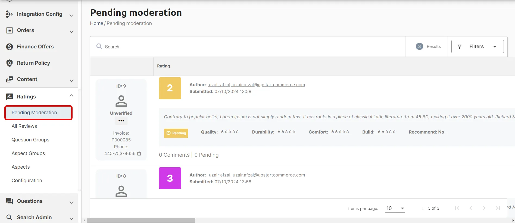Open All Reviews menu item

[24, 126]
